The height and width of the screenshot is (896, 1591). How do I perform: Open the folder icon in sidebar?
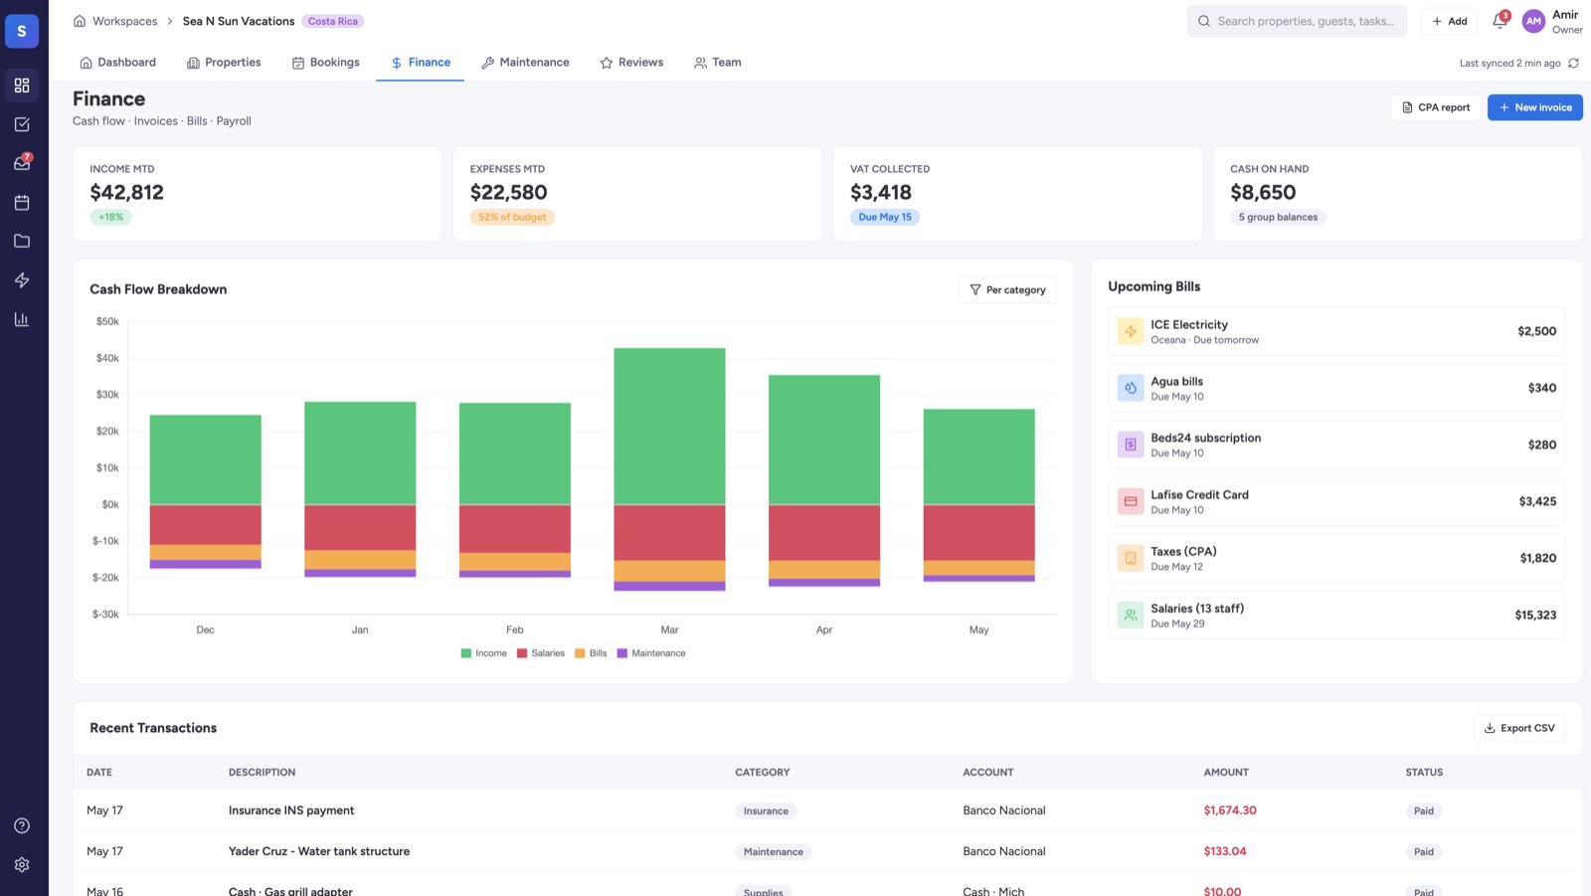(22, 242)
